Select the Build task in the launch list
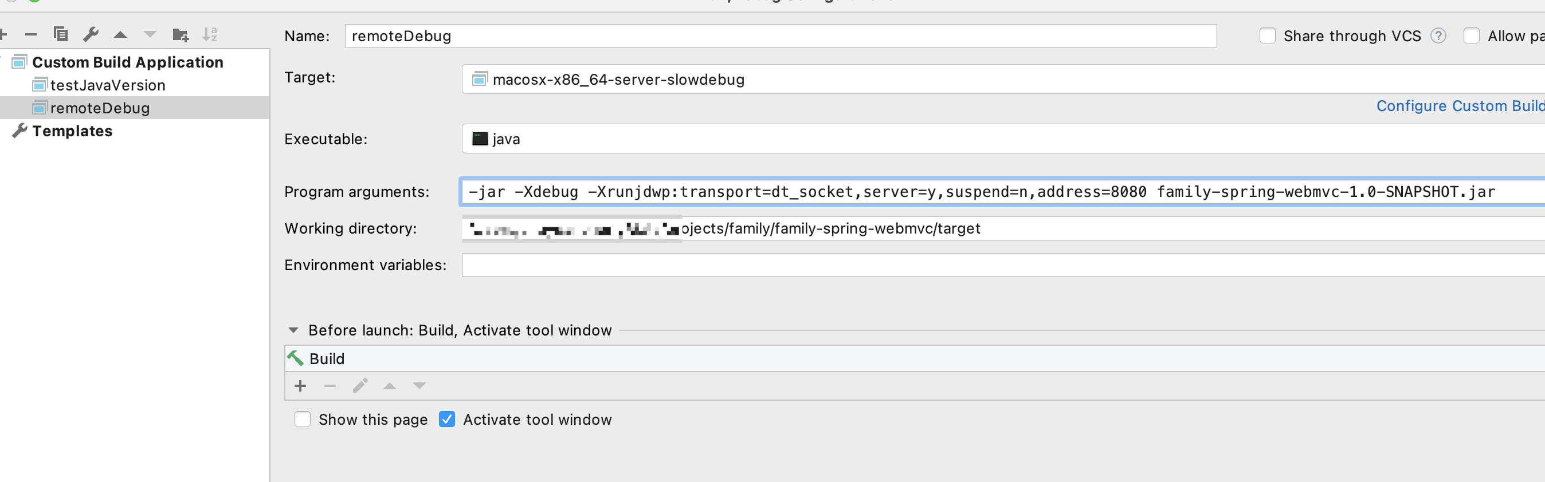The width and height of the screenshot is (1545, 482). pyautogui.click(x=327, y=359)
